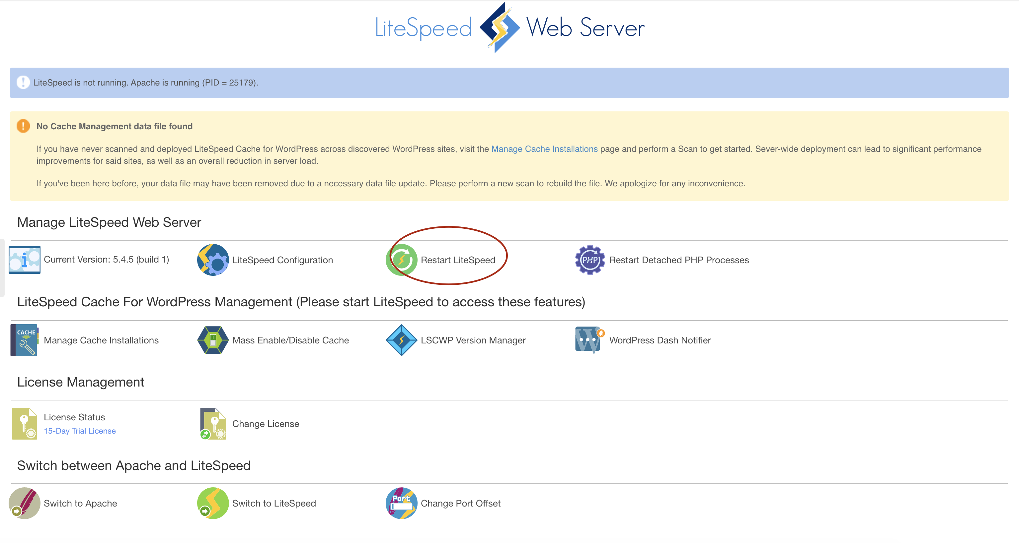Click the Mass Enable/Disable Cache icon
The width and height of the screenshot is (1019, 543).
pyautogui.click(x=213, y=340)
